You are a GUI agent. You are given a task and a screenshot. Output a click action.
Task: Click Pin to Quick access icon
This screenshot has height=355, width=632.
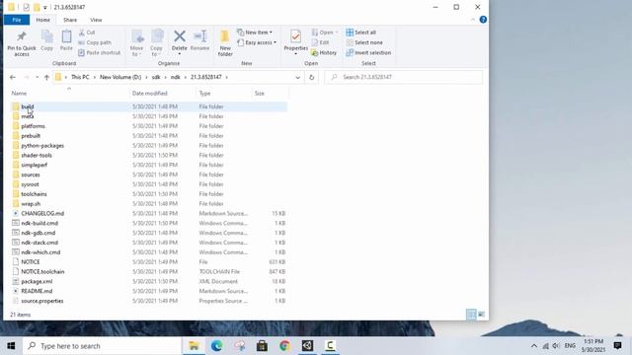point(22,36)
